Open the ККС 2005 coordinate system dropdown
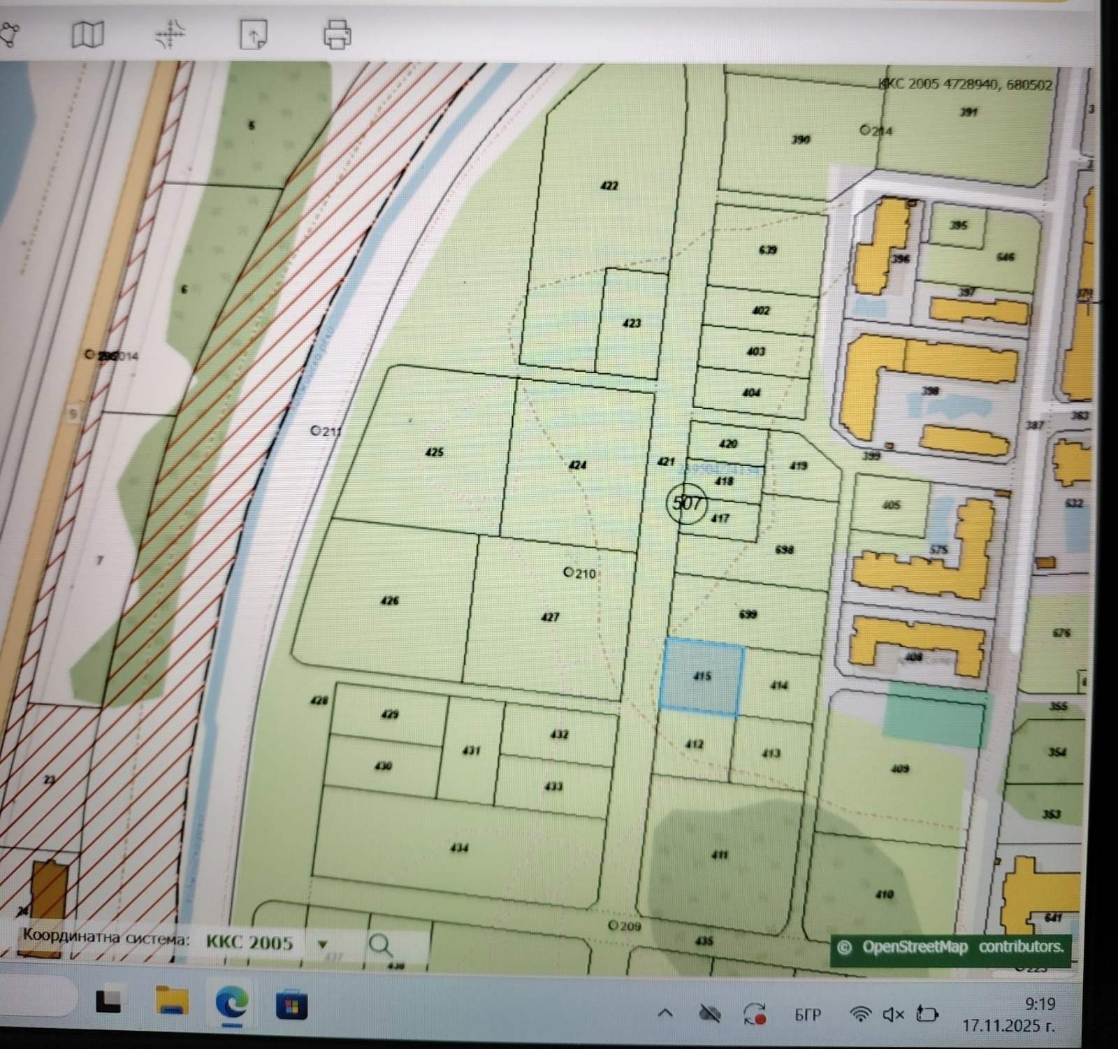This screenshot has height=1049, width=1118. point(322,943)
